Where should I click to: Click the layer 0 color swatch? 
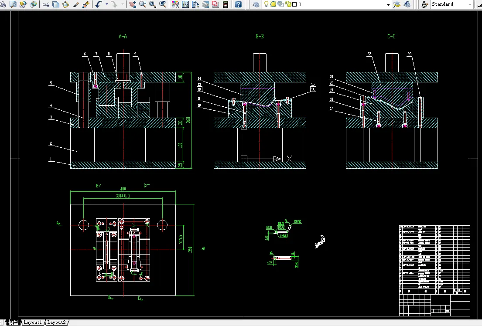[294, 4]
